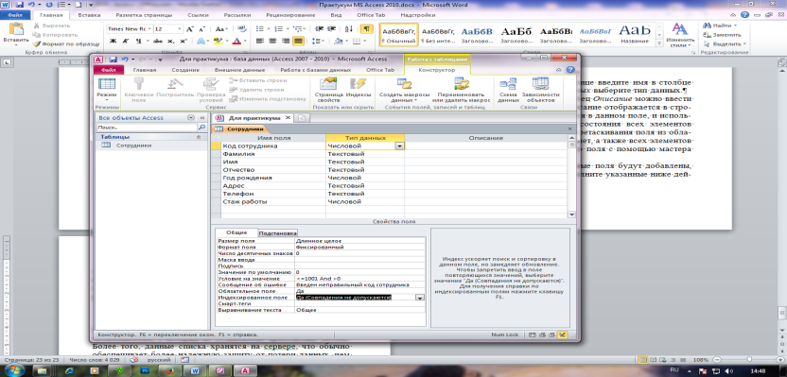This screenshot has height=377, width=787.
Task: Click the Поиск search field in Access
Action: pyautogui.click(x=148, y=128)
